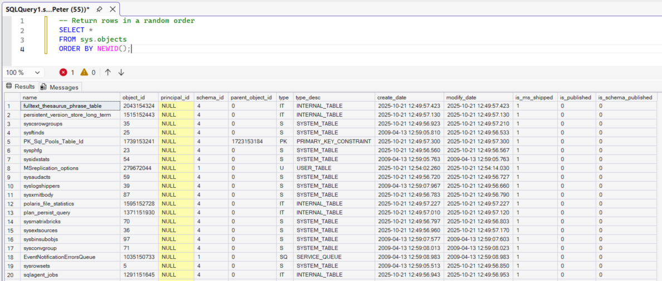Click the create_date column header
The height and width of the screenshot is (281, 662).
coord(391,97)
